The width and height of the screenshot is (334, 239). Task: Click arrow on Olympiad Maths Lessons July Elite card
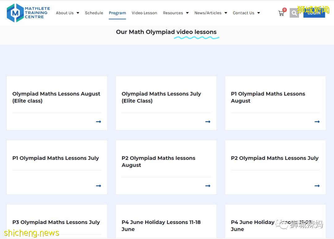(208, 122)
